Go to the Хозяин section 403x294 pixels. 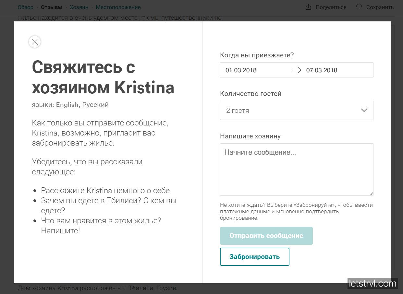point(79,7)
